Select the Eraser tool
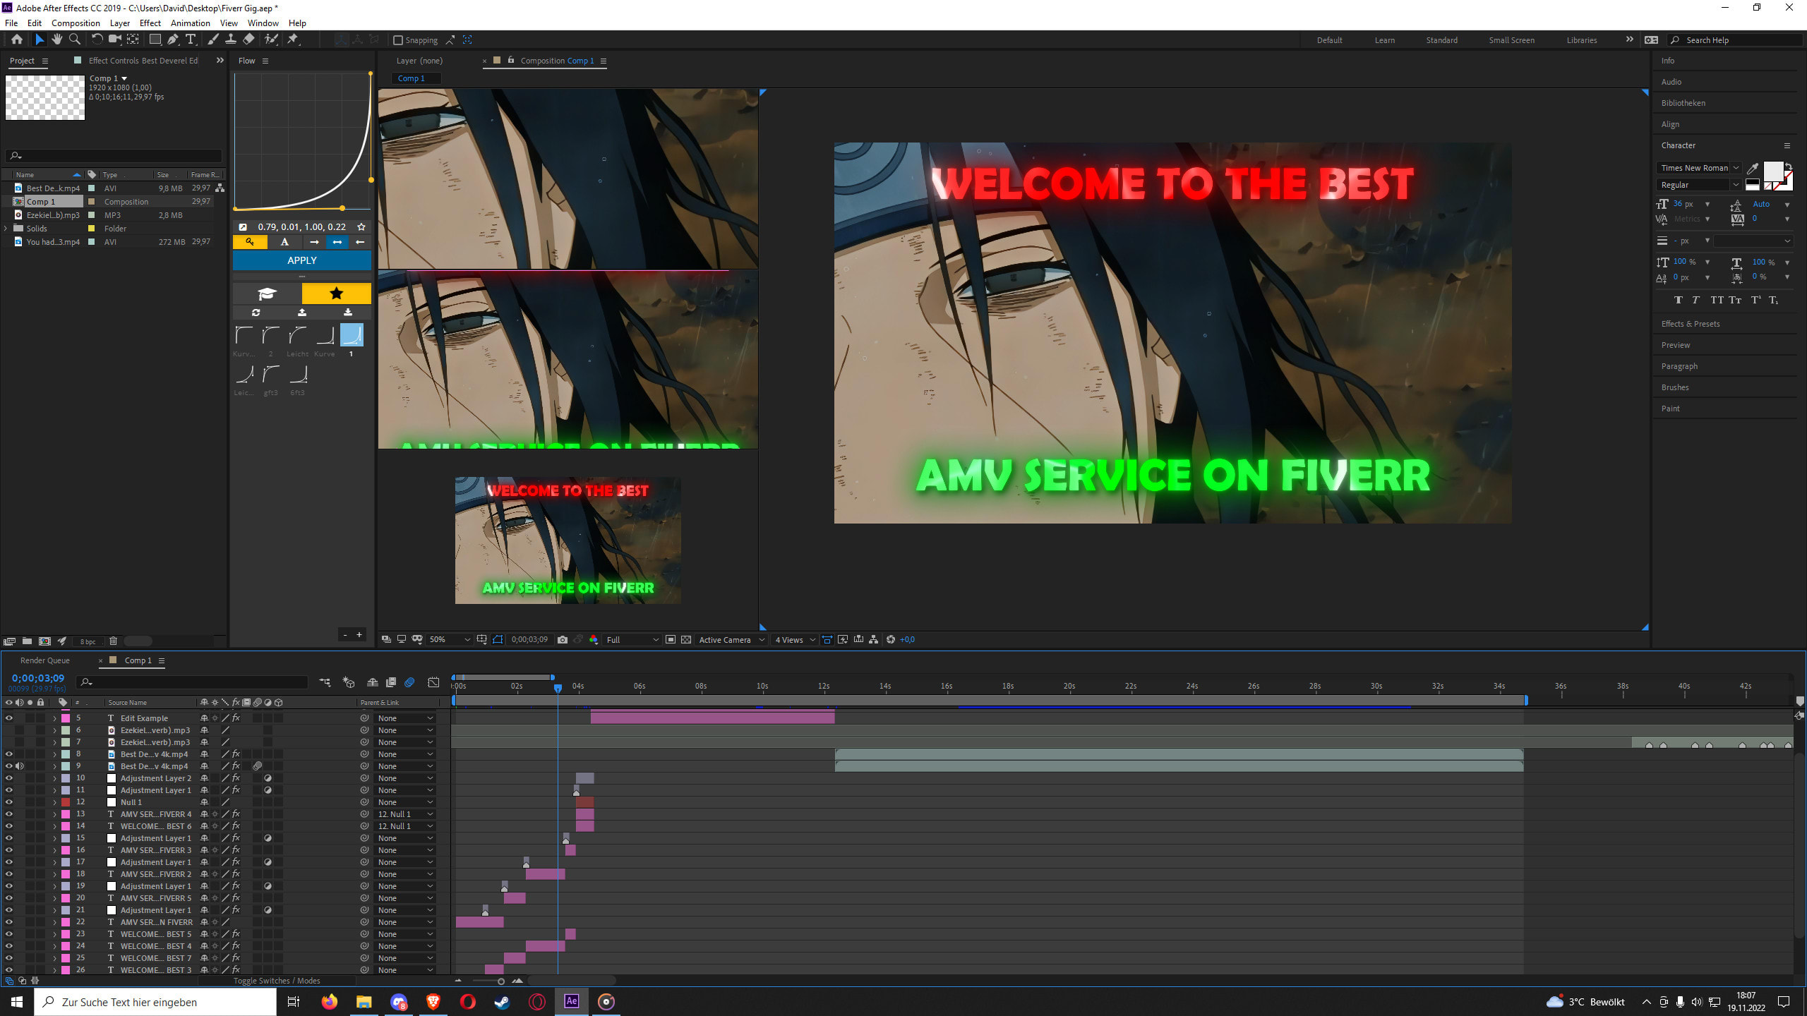This screenshot has height=1016, width=1807. point(248,40)
